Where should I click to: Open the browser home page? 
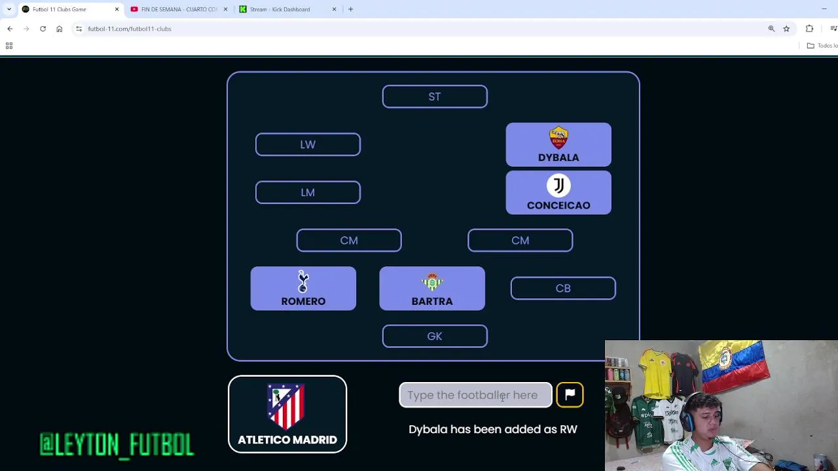(x=59, y=29)
